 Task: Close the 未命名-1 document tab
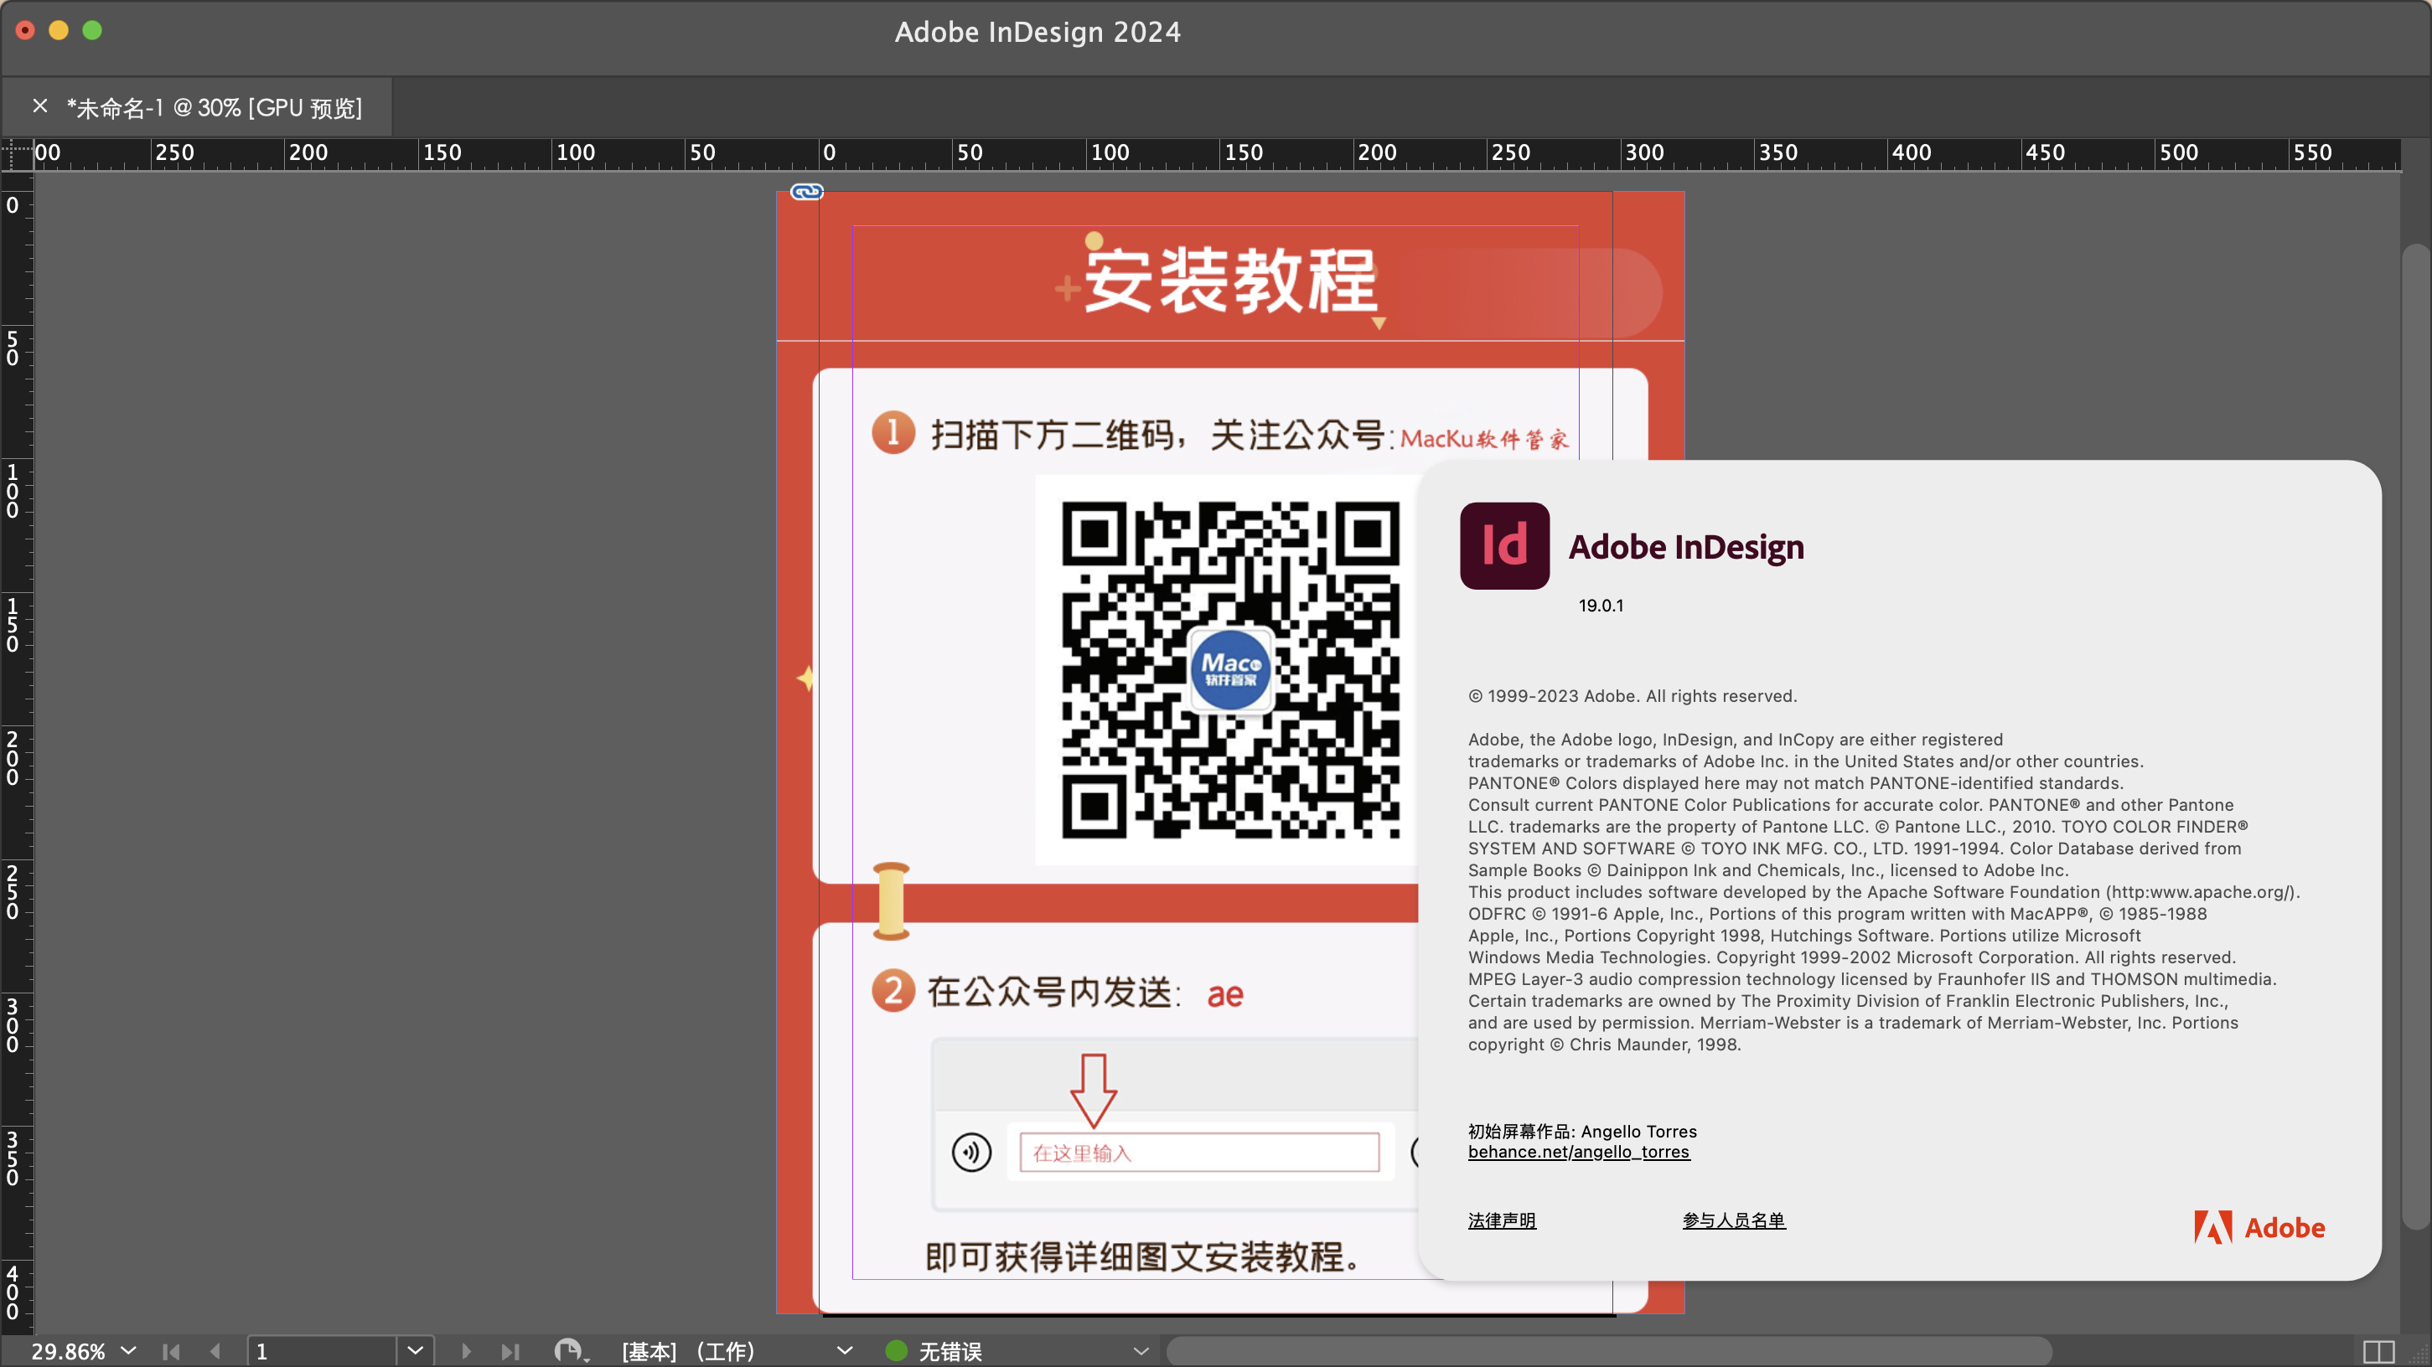(x=39, y=106)
